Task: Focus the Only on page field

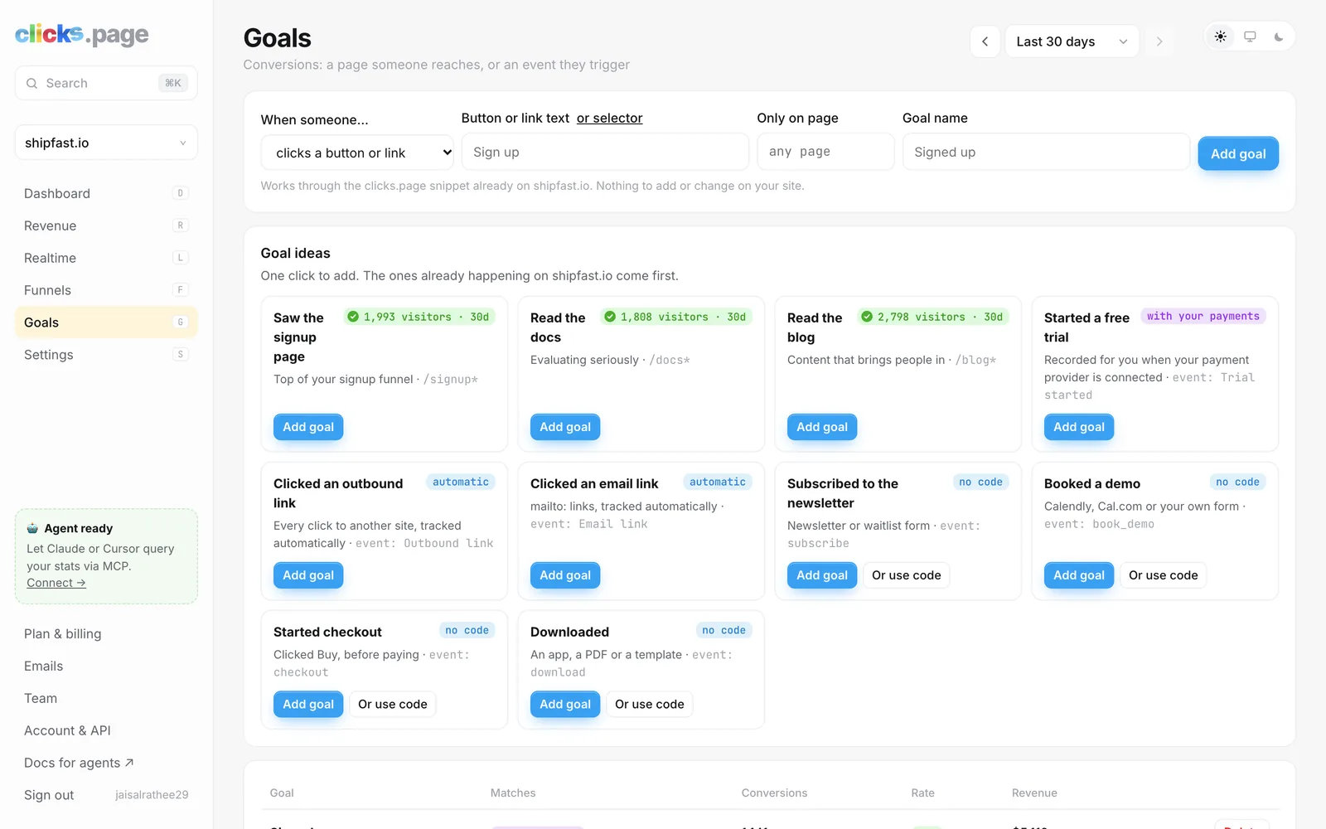Action: [825, 152]
